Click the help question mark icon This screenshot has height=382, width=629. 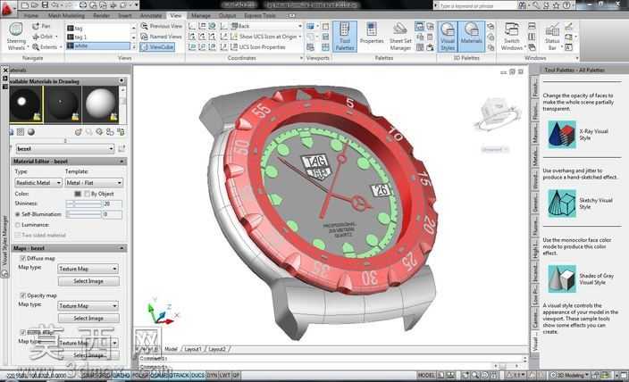tap(566, 5)
